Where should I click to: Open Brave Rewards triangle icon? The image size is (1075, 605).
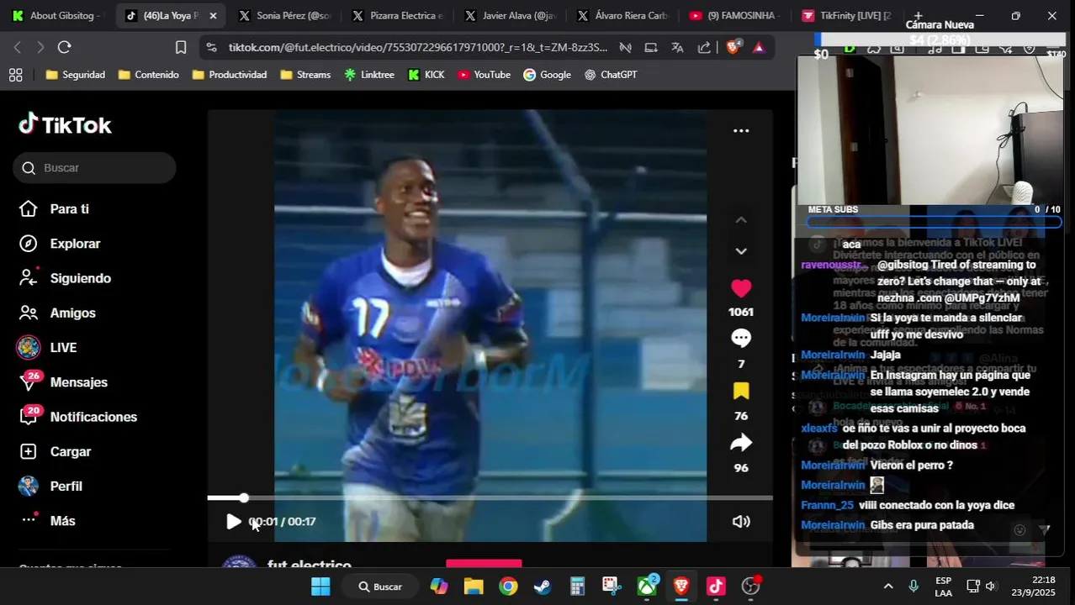point(759,47)
